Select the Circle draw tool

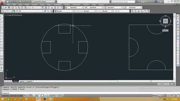[2, 33]
